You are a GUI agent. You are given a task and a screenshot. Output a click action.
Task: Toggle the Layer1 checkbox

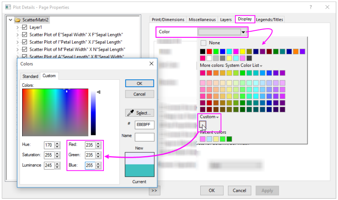[x=25, y=27]
